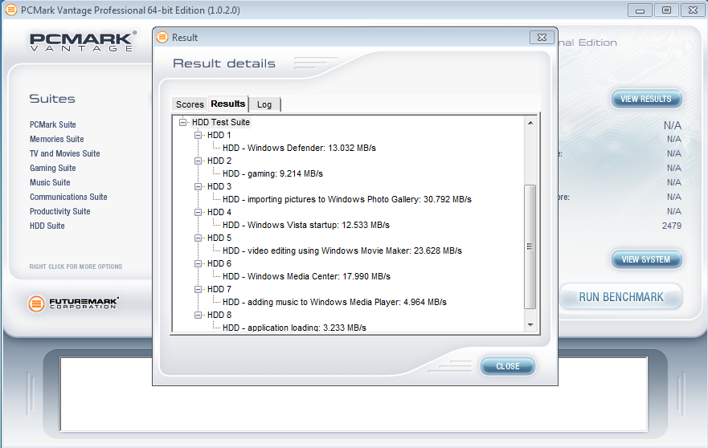Select the Windows Vista startup result row

coord(305,225)
